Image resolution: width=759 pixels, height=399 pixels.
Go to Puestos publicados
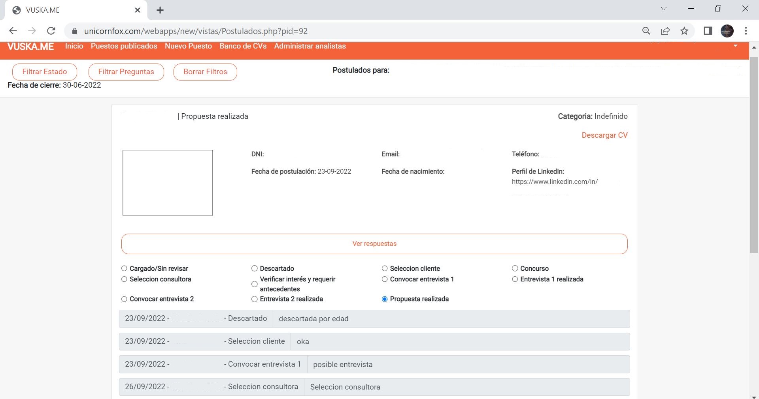point(124,46)
